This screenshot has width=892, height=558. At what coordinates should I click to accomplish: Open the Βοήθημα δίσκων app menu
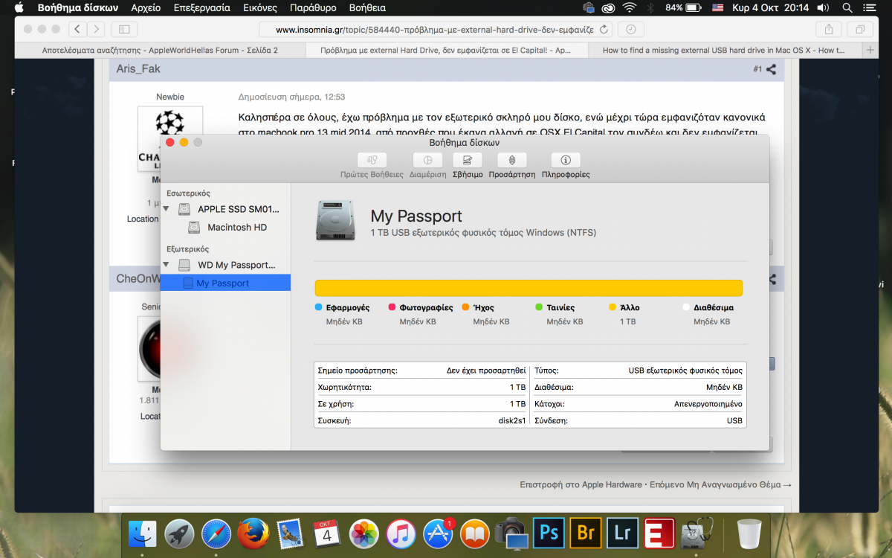coord(77,7)
